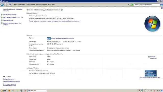Expand the arrow before Панель управления breadcrumb
The height and width of the screenshot is (92, 163).
[x=12, y=5]
